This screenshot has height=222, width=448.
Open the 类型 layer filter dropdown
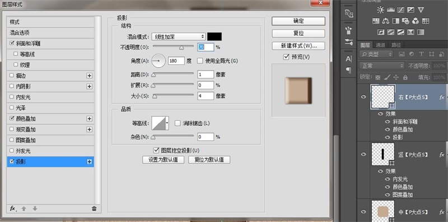click(376, 54)
